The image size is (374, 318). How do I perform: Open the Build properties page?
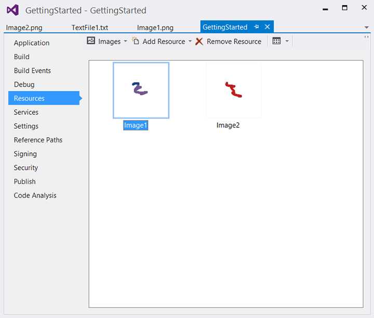22,57
